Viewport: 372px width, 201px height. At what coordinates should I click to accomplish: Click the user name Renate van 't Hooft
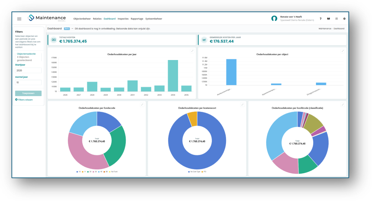click(291, 17)
